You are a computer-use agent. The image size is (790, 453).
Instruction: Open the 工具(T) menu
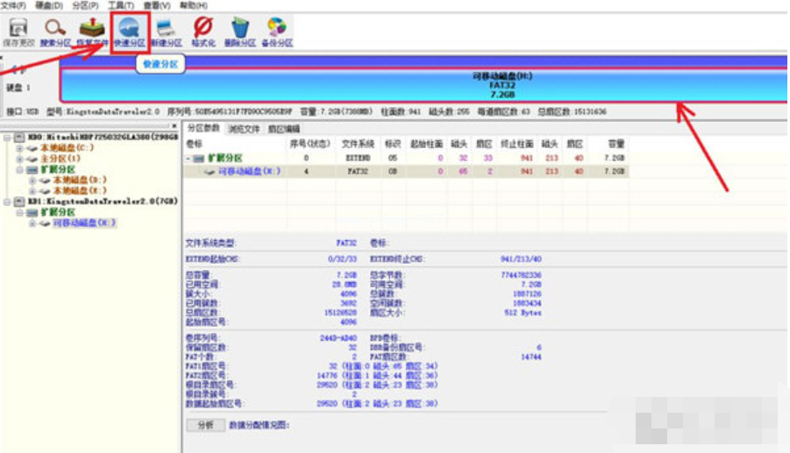[x=115, y=5]
